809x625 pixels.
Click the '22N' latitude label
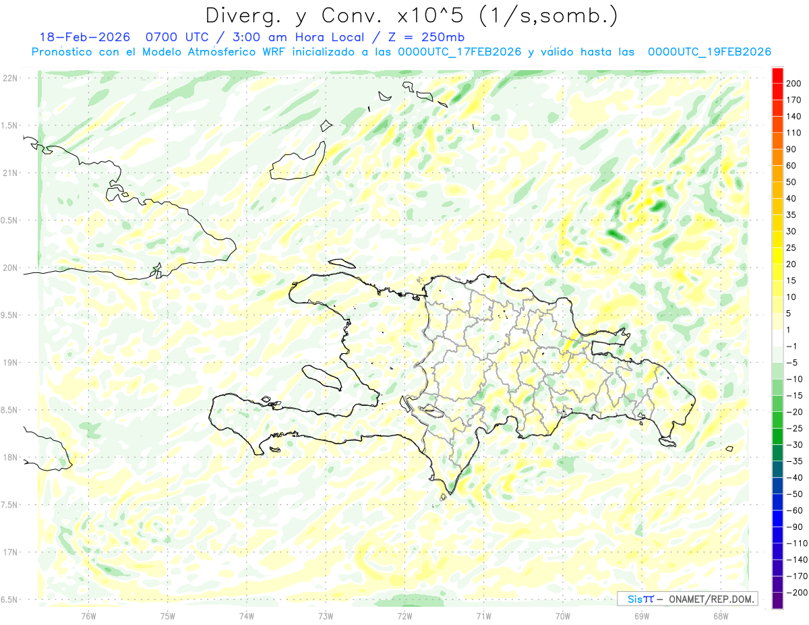pyautogui.click(x=10, y=78)
